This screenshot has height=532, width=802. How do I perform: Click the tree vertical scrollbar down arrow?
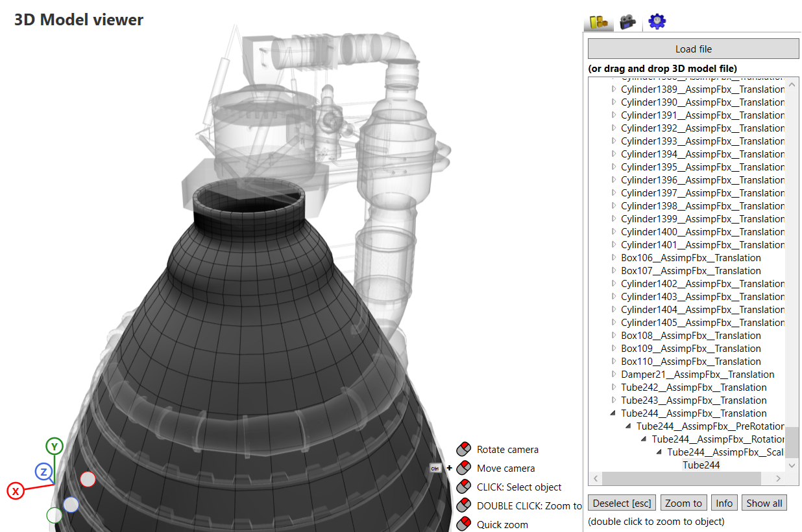792,465
